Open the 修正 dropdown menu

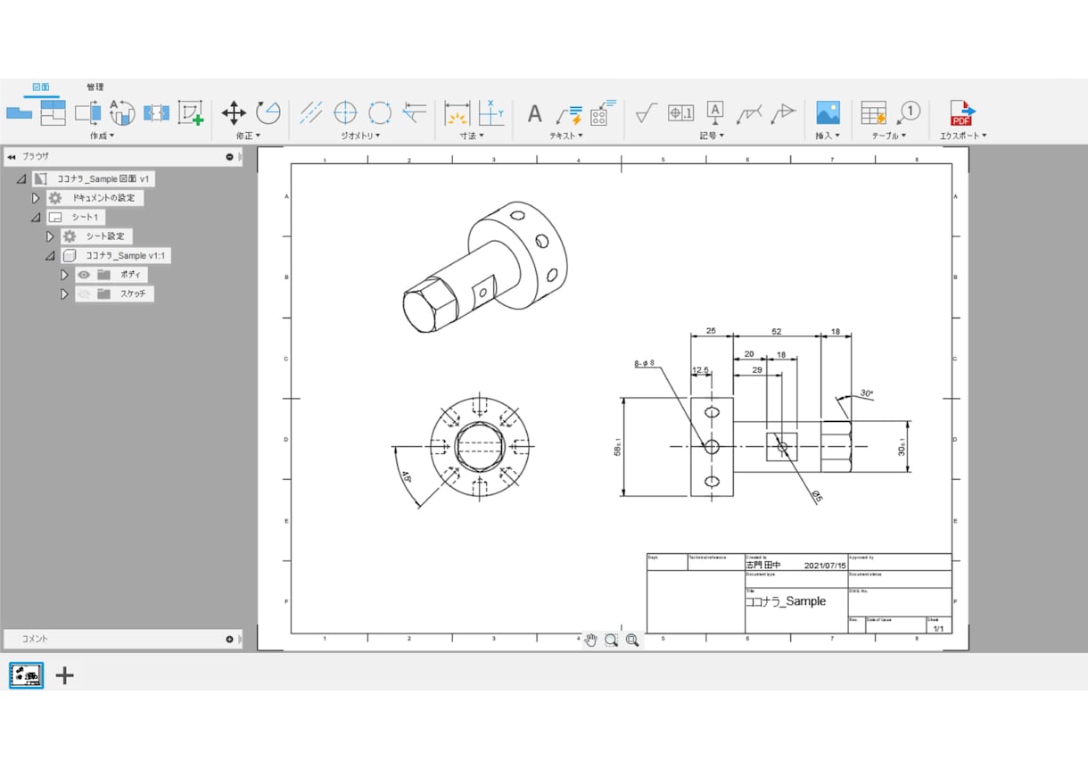(250, 136)
